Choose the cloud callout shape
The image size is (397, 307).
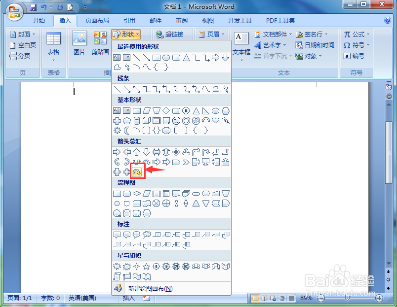(x=146, y=235)
